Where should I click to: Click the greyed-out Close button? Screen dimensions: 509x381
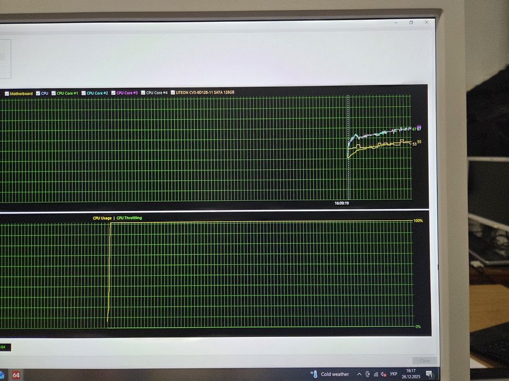424,360
